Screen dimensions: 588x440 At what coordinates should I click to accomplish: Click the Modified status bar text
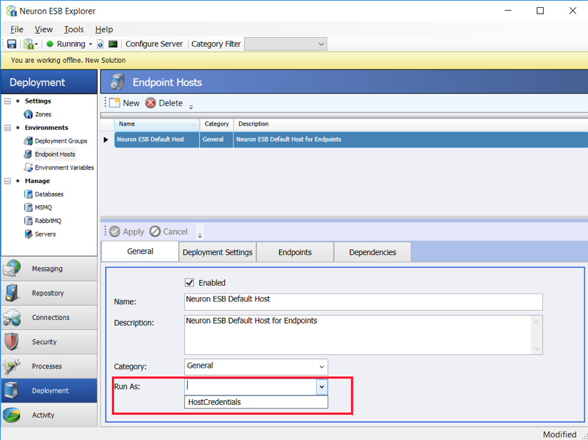pyautogui.click(x=559, y=434)
